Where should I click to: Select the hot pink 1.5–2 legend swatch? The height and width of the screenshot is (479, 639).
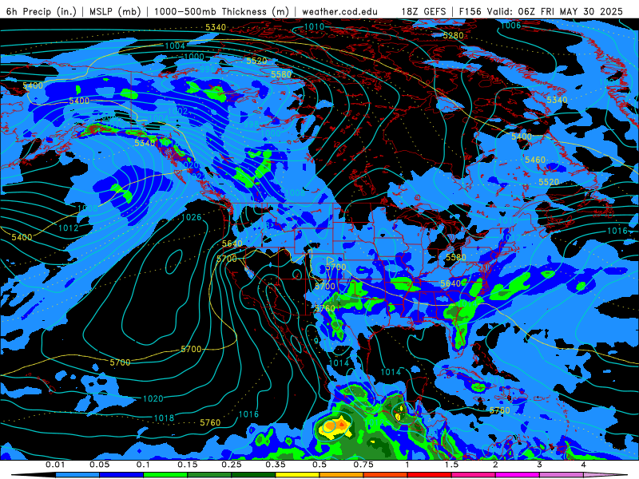[474, 475]
